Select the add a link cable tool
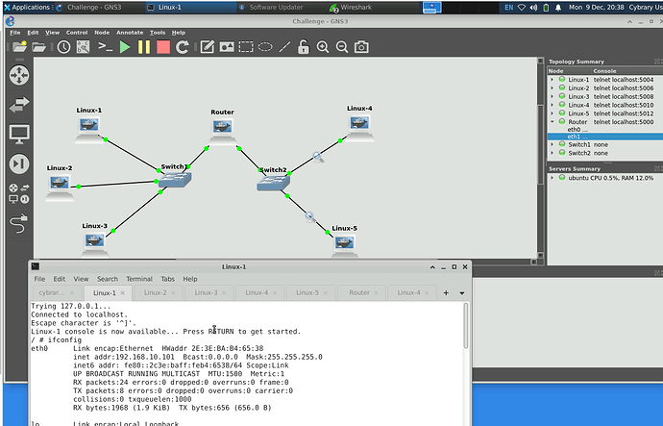This screenshot has width=663, height=426. click(19, 224)
